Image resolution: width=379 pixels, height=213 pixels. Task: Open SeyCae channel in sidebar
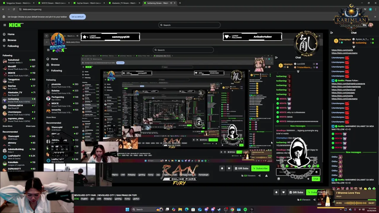tap(19, 87)
